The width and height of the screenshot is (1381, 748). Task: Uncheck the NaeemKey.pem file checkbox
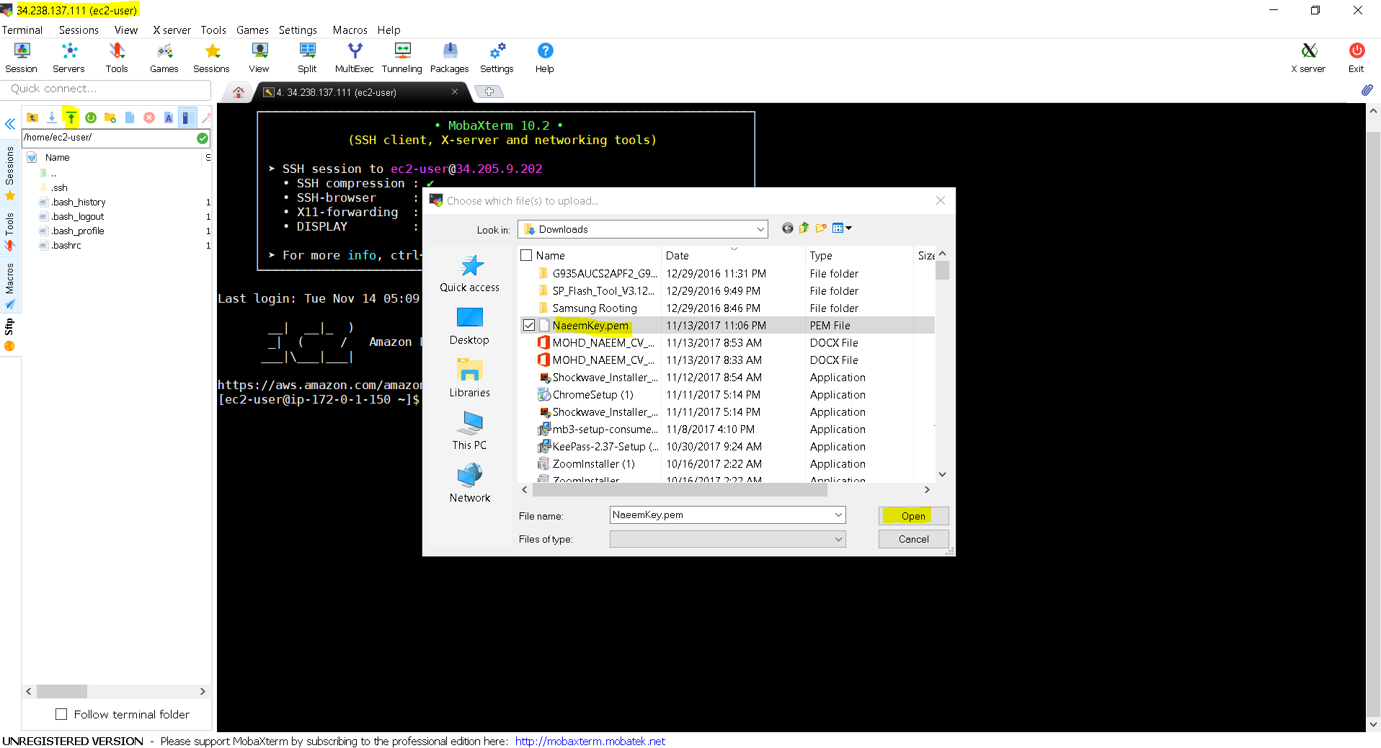[x=529, y=326]
